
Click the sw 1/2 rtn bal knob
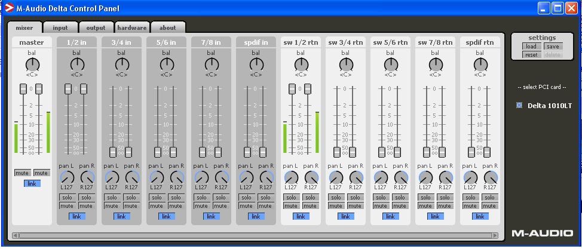tap(301, 65)
